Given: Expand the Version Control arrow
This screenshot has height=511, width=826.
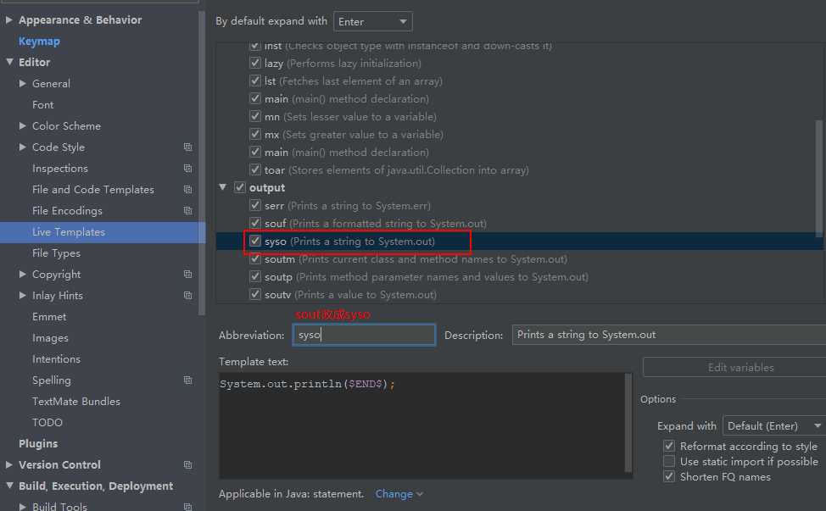Looking at the screenshot, I should coord(9,464).
